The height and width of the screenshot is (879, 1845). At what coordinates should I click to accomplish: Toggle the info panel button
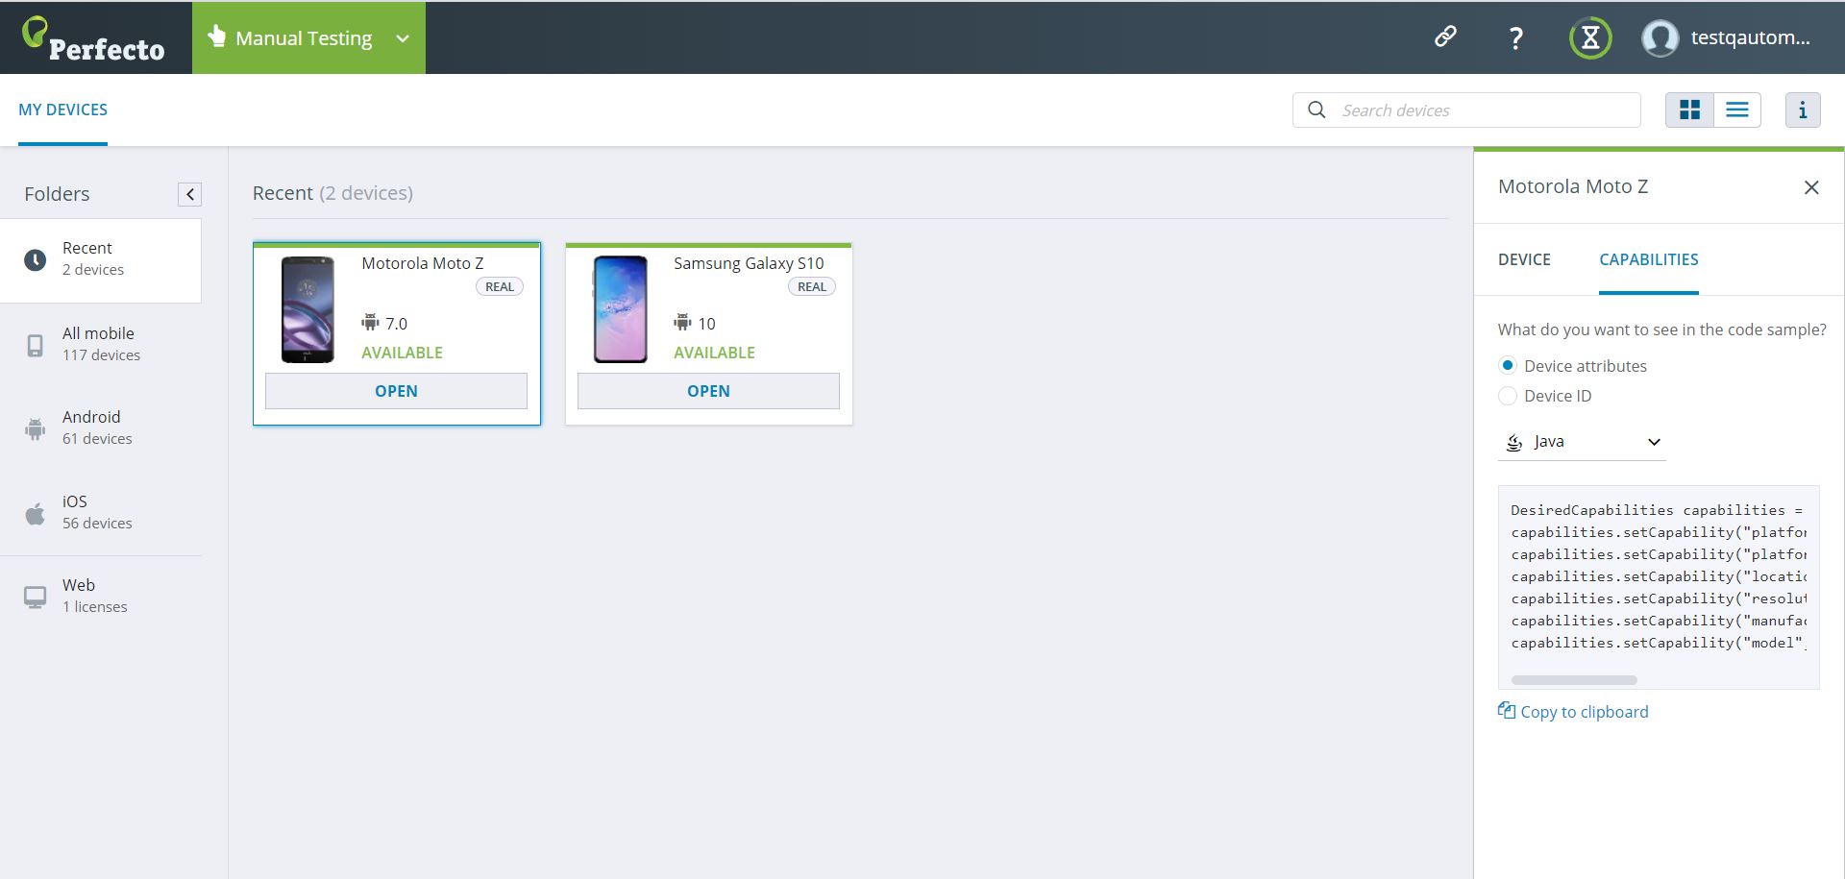[x=1803, y=110]
